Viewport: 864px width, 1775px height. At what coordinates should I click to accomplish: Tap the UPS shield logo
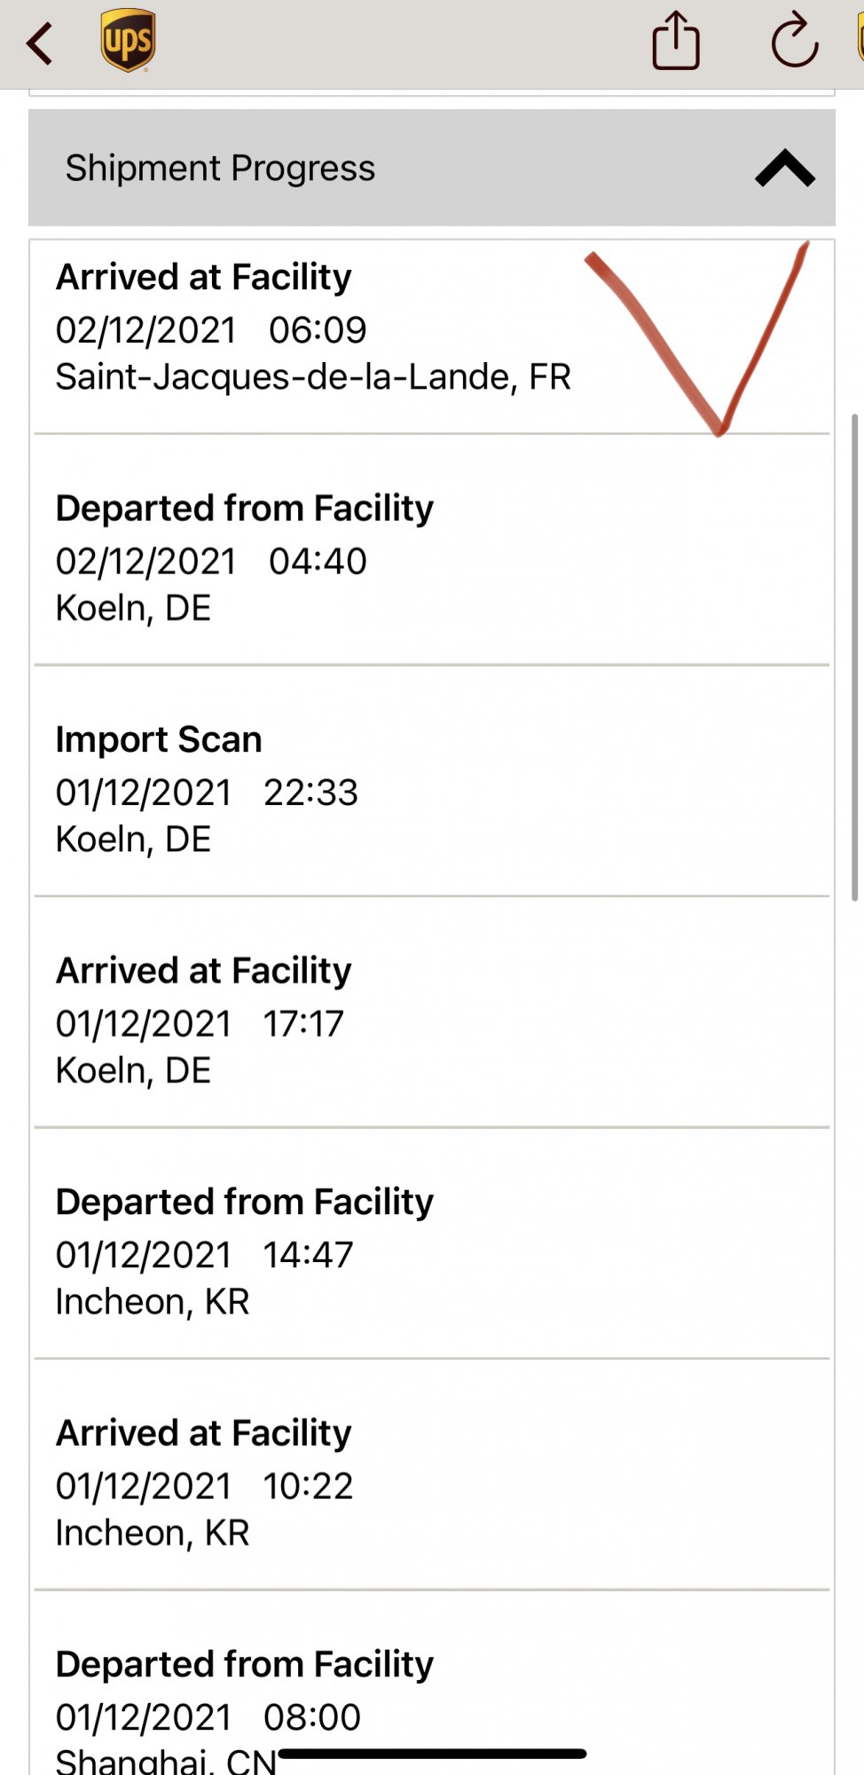click(128, 41)
